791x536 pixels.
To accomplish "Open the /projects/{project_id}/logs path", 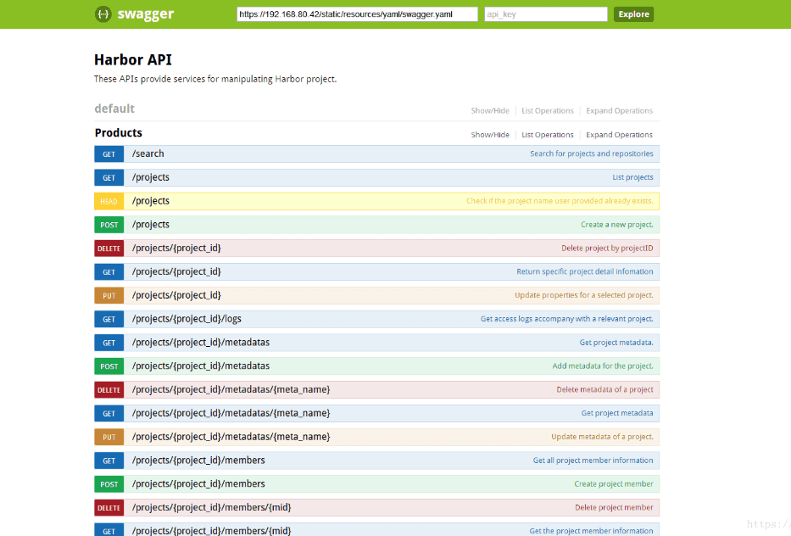I will [x=187, y=319].
